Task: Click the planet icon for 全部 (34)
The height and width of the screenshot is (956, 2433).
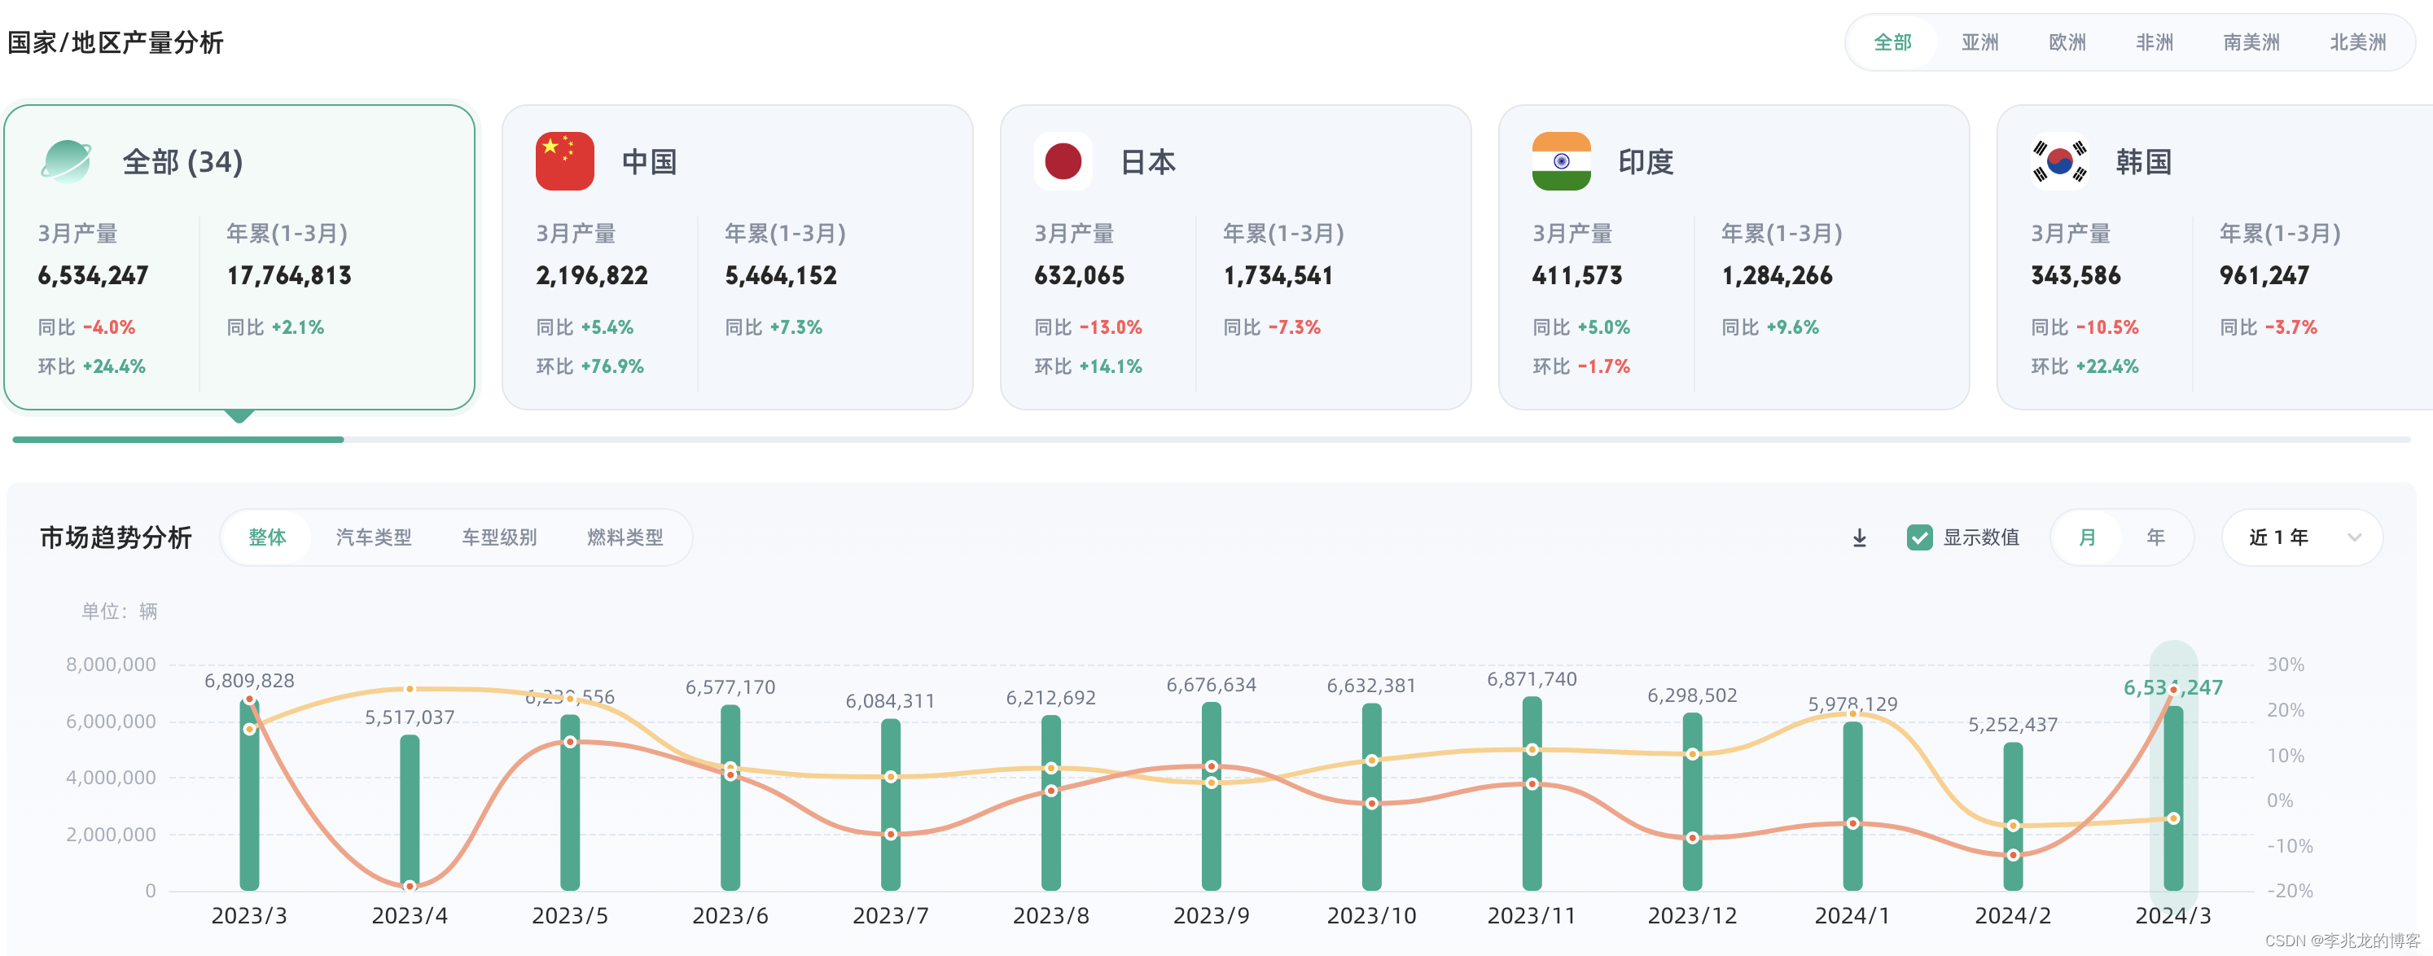Action: (66, 161)
